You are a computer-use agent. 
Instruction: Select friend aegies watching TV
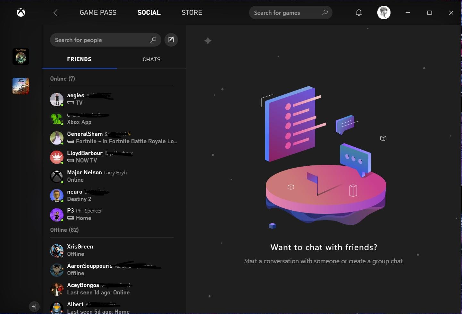tap(114, 99)
